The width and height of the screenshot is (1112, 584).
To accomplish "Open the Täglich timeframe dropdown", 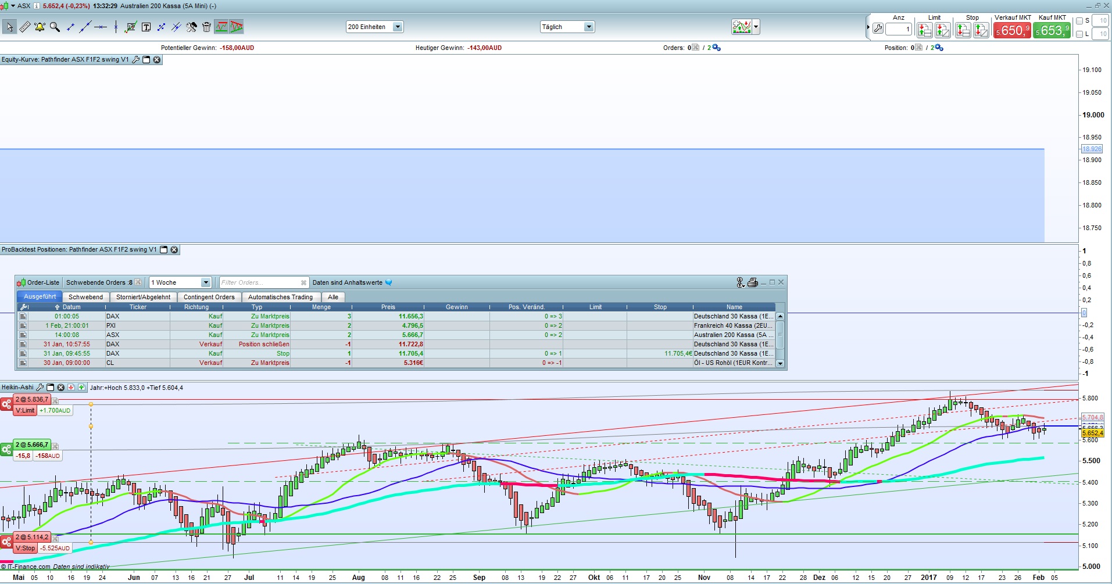I will tap(588, 27).
